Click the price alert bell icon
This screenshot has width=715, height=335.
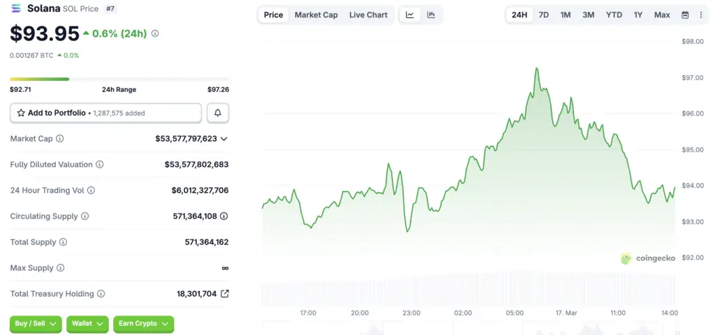[218, 113]
